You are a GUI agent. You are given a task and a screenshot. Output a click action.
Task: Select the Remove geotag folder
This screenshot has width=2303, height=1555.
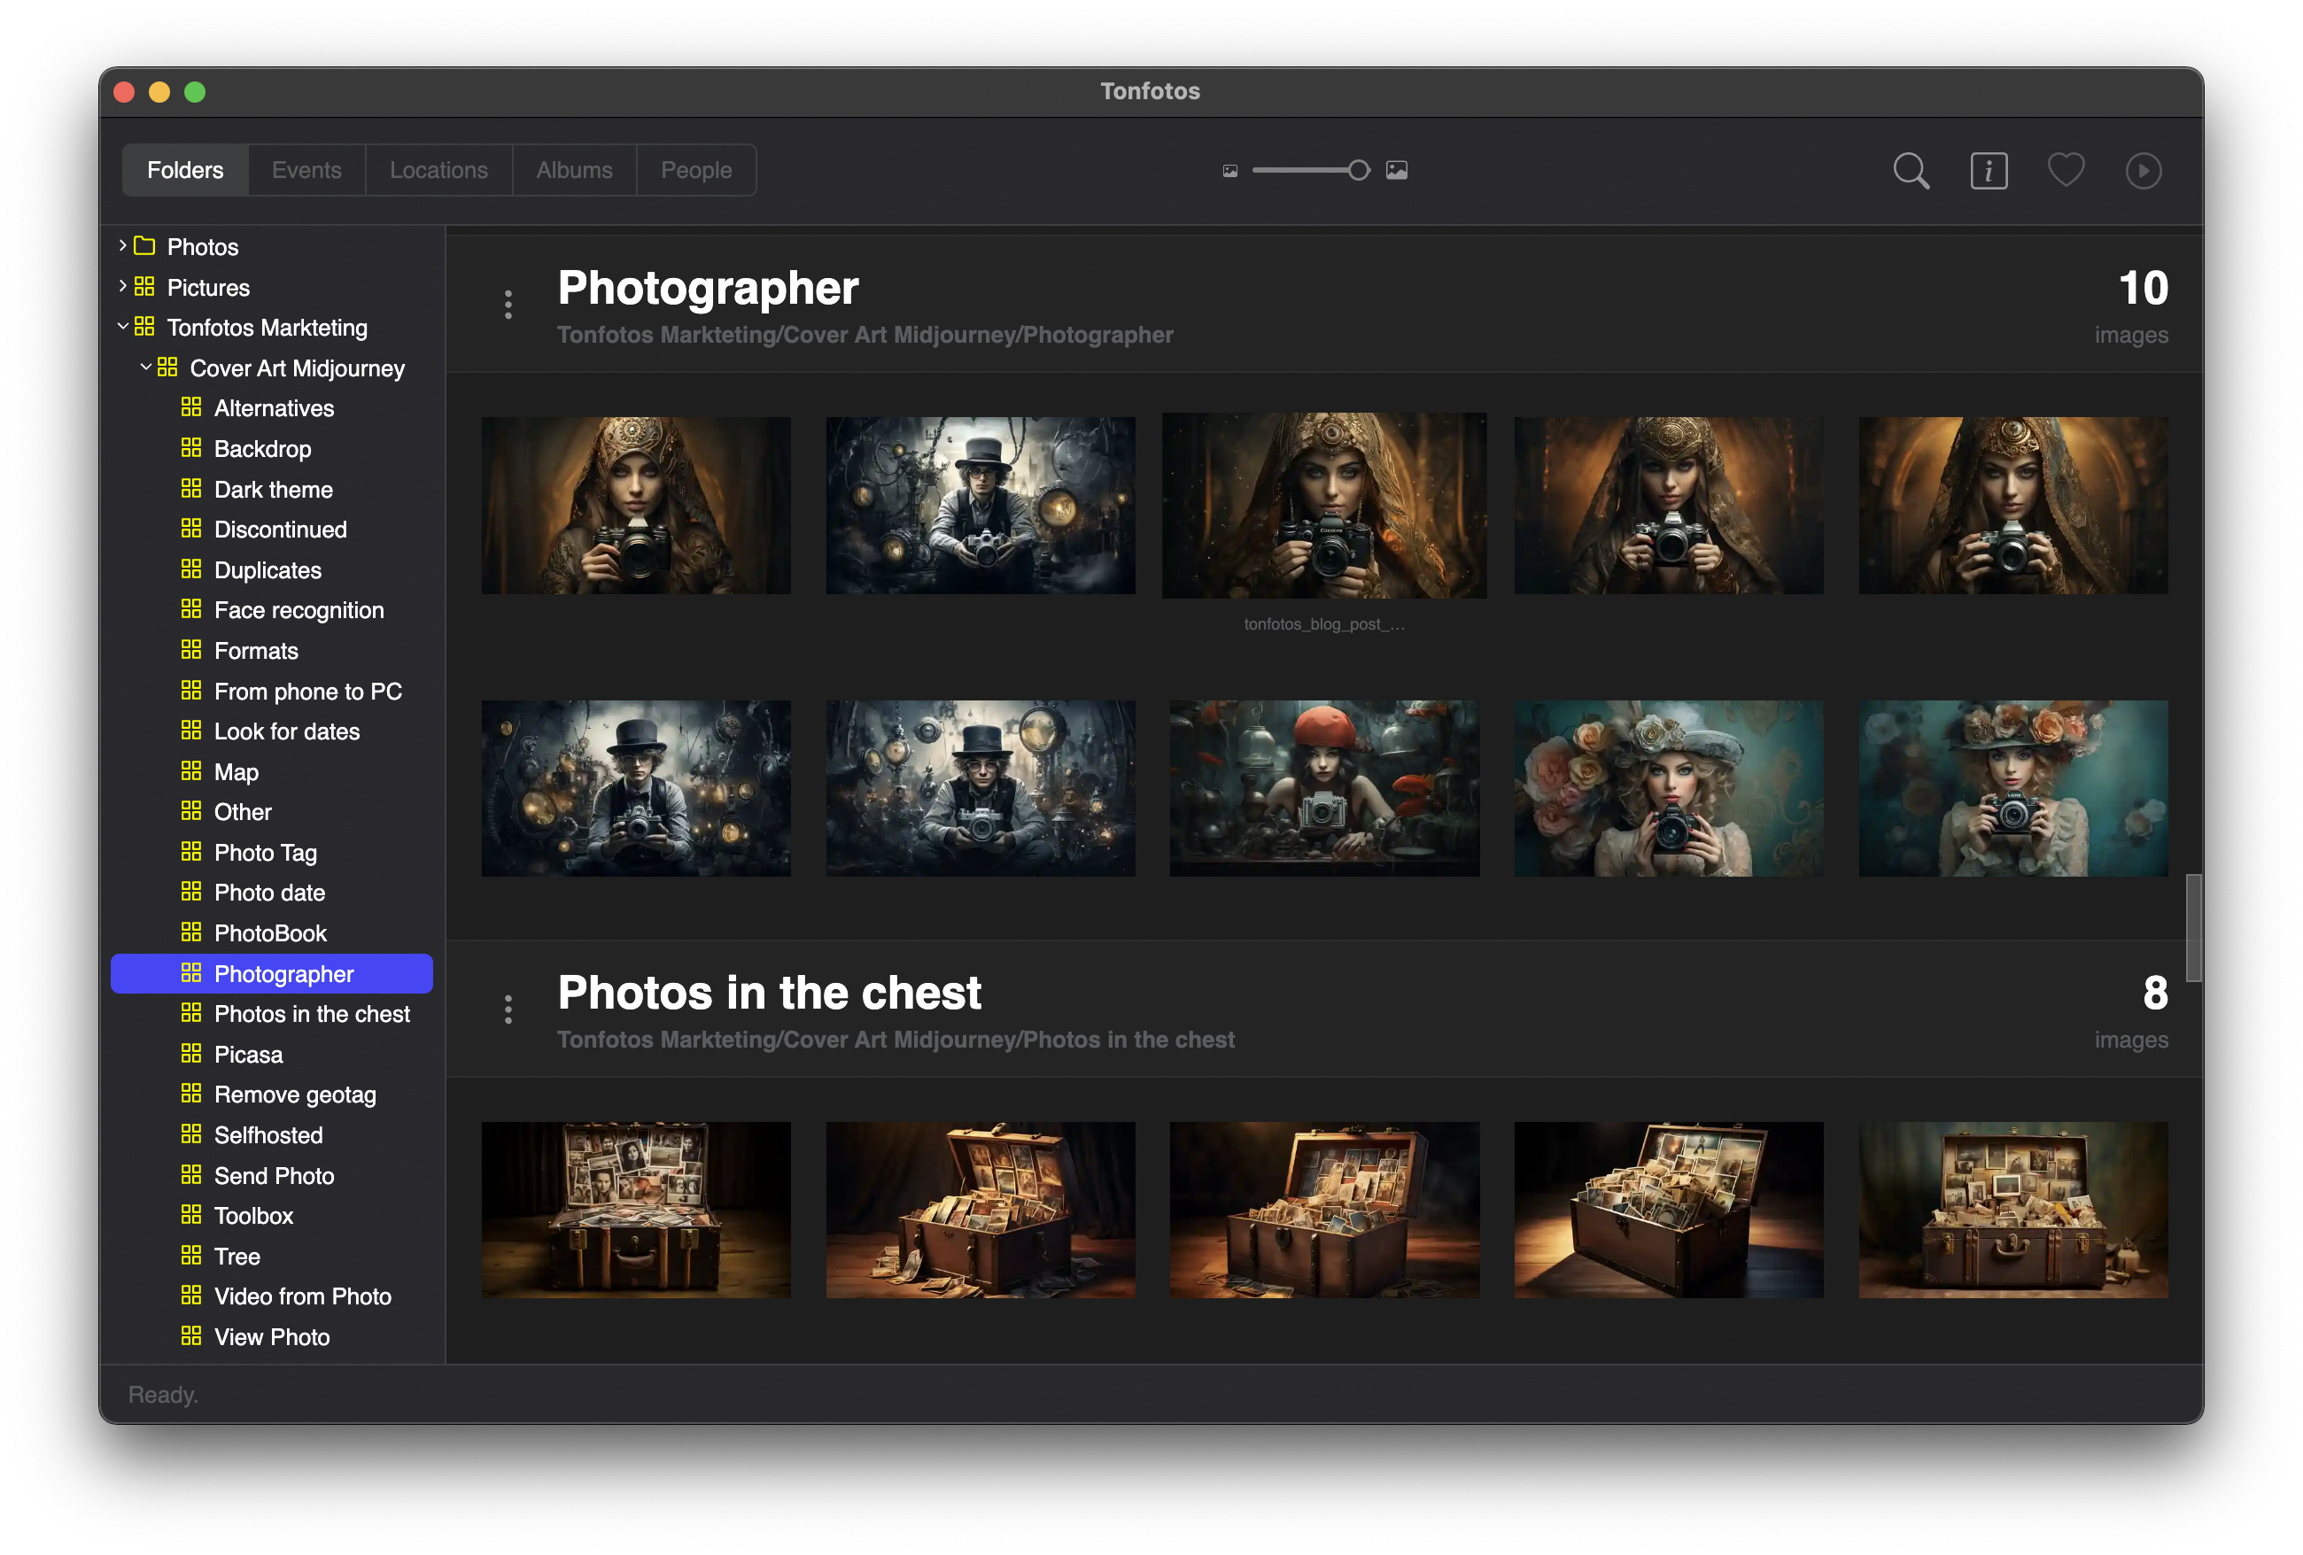point(272,1095)
